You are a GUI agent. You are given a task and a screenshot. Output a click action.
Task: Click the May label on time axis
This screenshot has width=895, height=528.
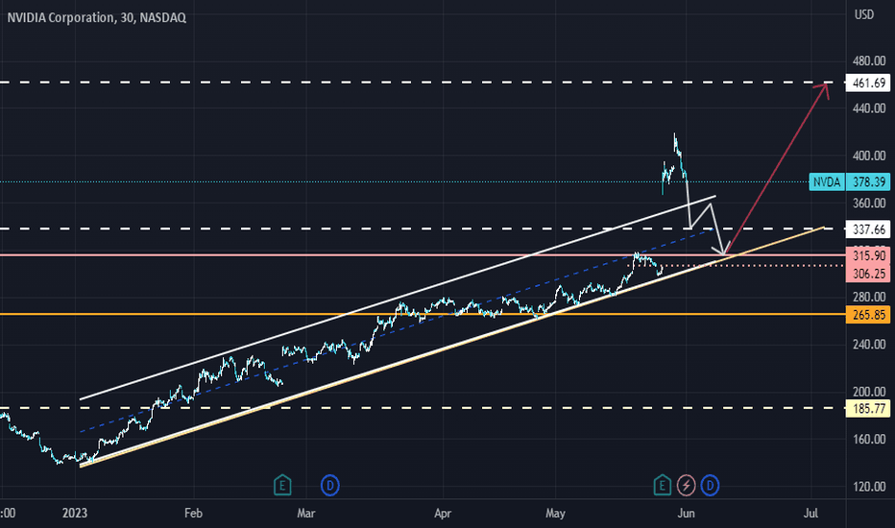(x=555, y=514)
